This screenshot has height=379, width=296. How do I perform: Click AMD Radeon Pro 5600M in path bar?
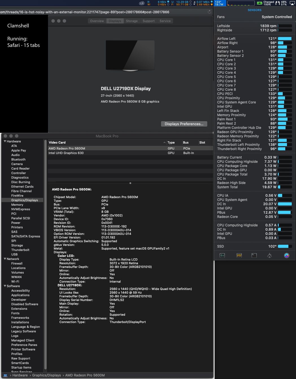(85, 375)
